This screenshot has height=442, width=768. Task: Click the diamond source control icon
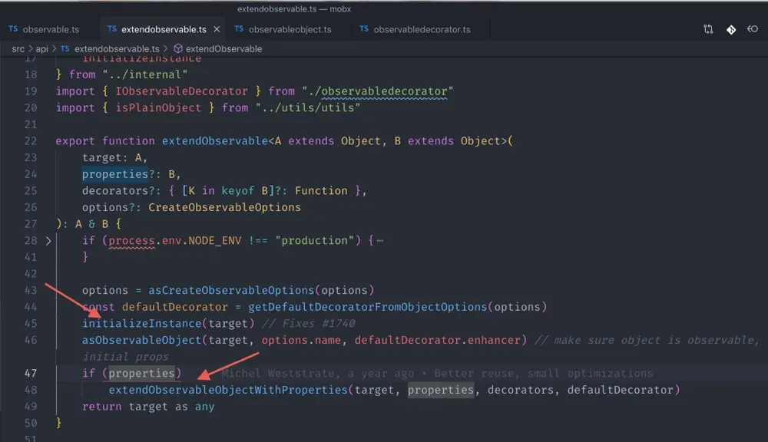click(731, 30)
